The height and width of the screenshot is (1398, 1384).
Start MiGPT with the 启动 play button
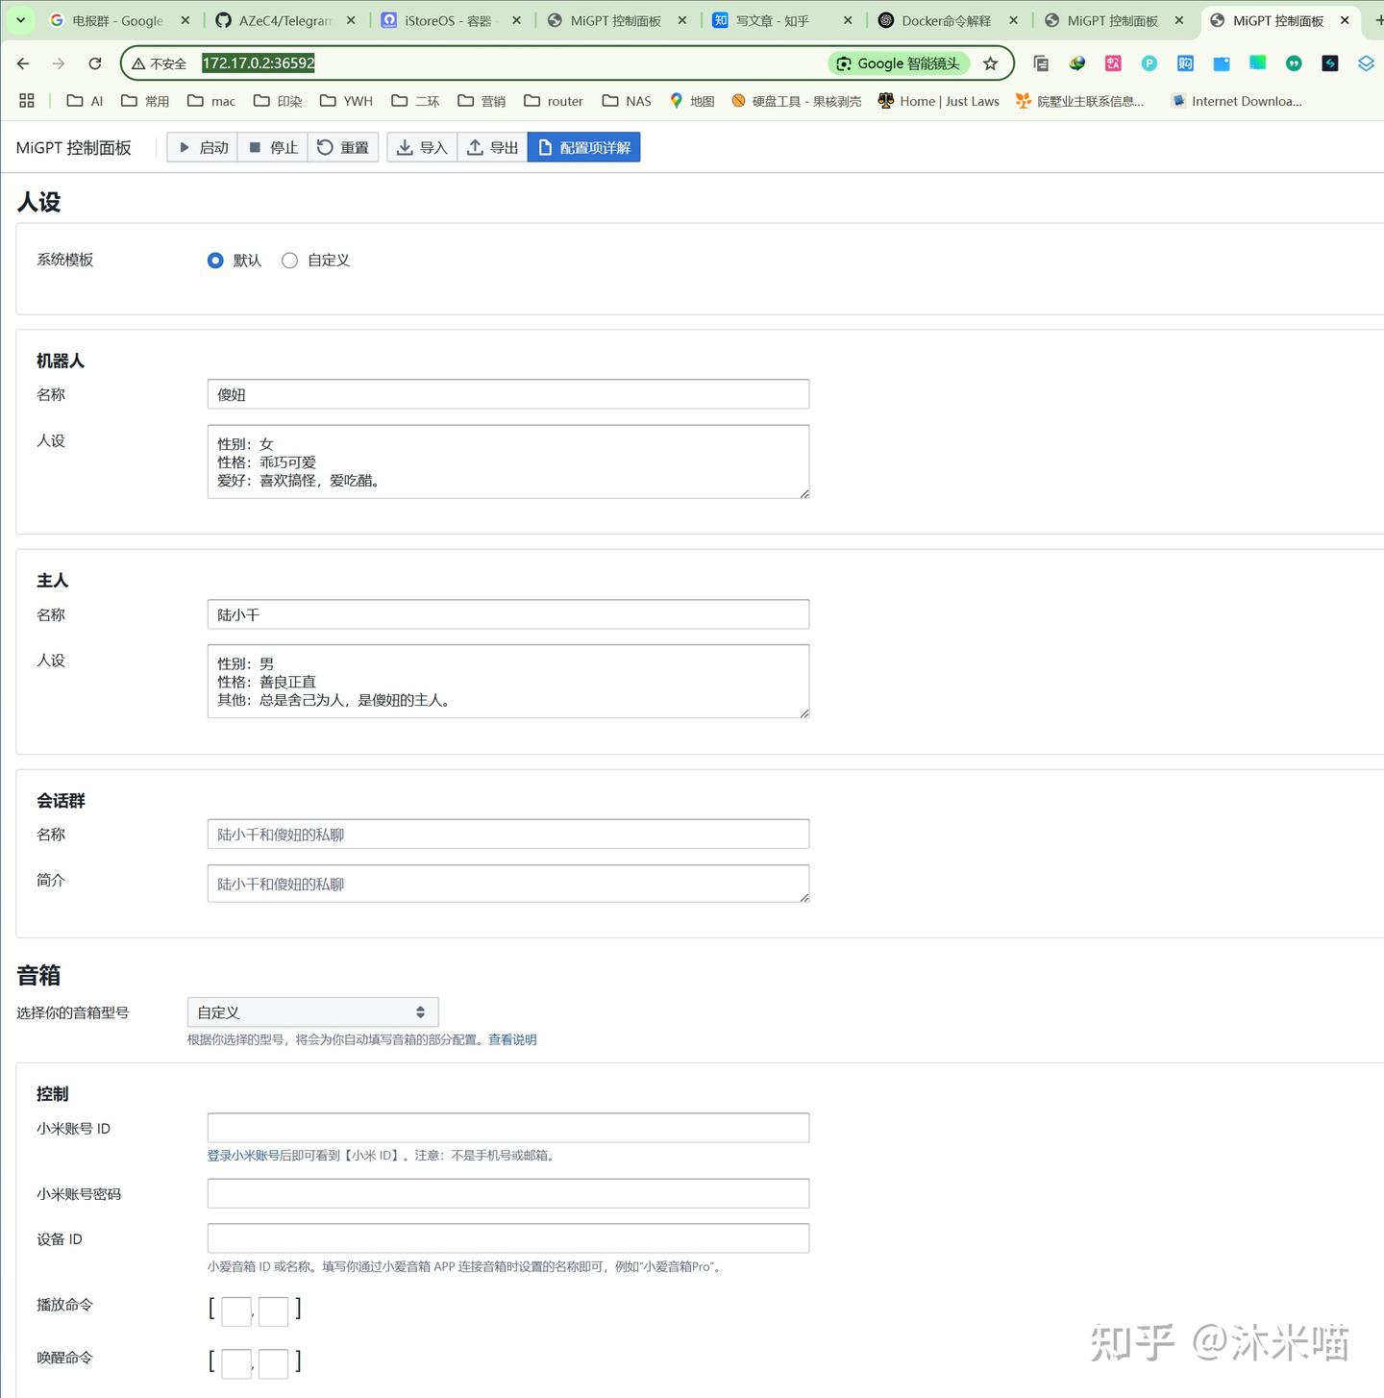pos(202,147)
